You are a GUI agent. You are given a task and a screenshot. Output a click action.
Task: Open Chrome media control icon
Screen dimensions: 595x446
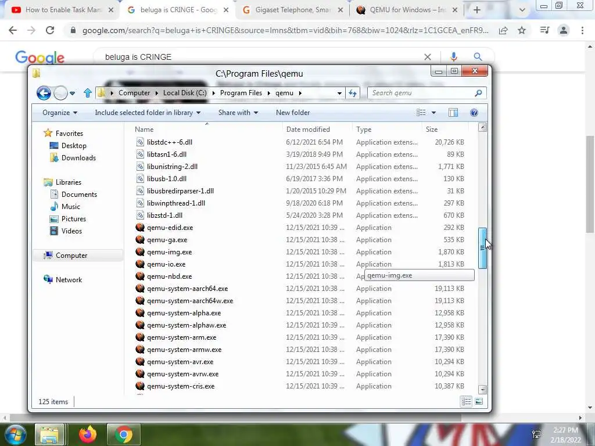(544, 30)
